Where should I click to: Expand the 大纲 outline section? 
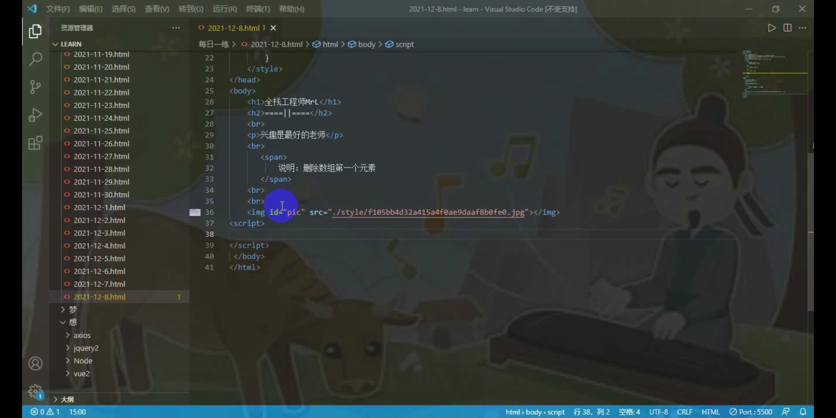[120, 399]
